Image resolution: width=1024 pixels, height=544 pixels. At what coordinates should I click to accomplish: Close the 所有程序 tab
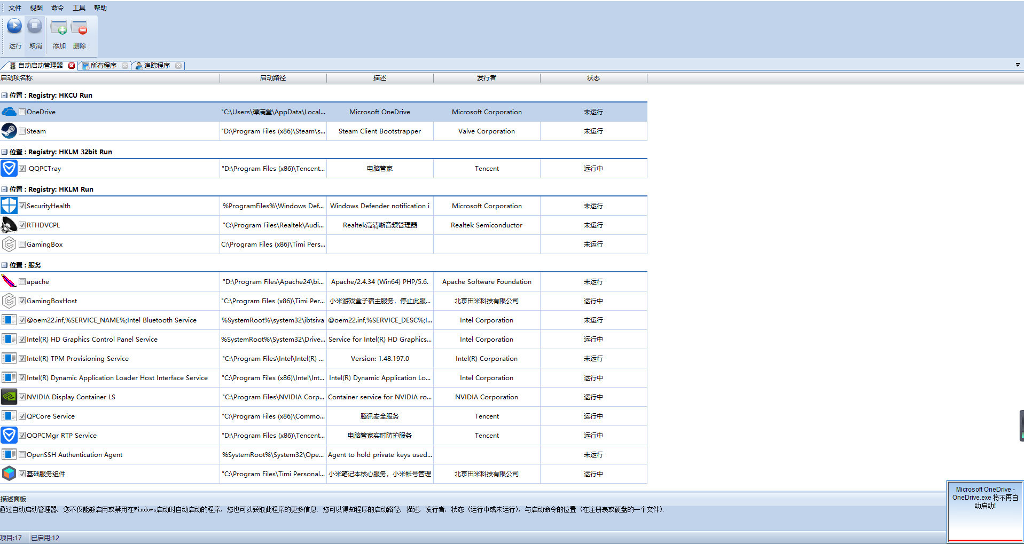[x=125, y=66]
